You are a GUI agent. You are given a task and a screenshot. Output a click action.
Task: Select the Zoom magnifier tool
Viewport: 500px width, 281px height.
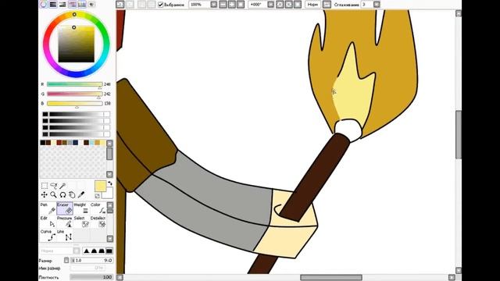tap(54, 194)
